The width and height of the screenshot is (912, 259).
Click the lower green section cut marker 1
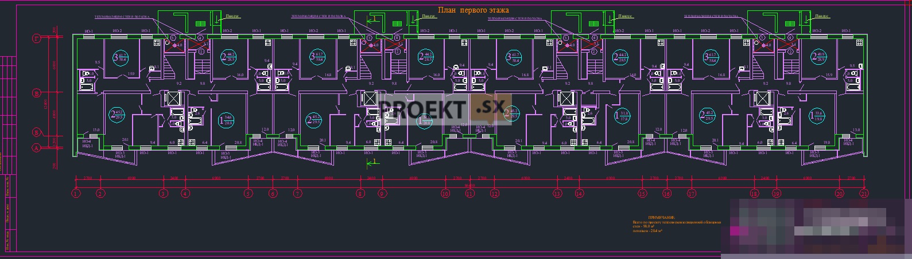373,162
